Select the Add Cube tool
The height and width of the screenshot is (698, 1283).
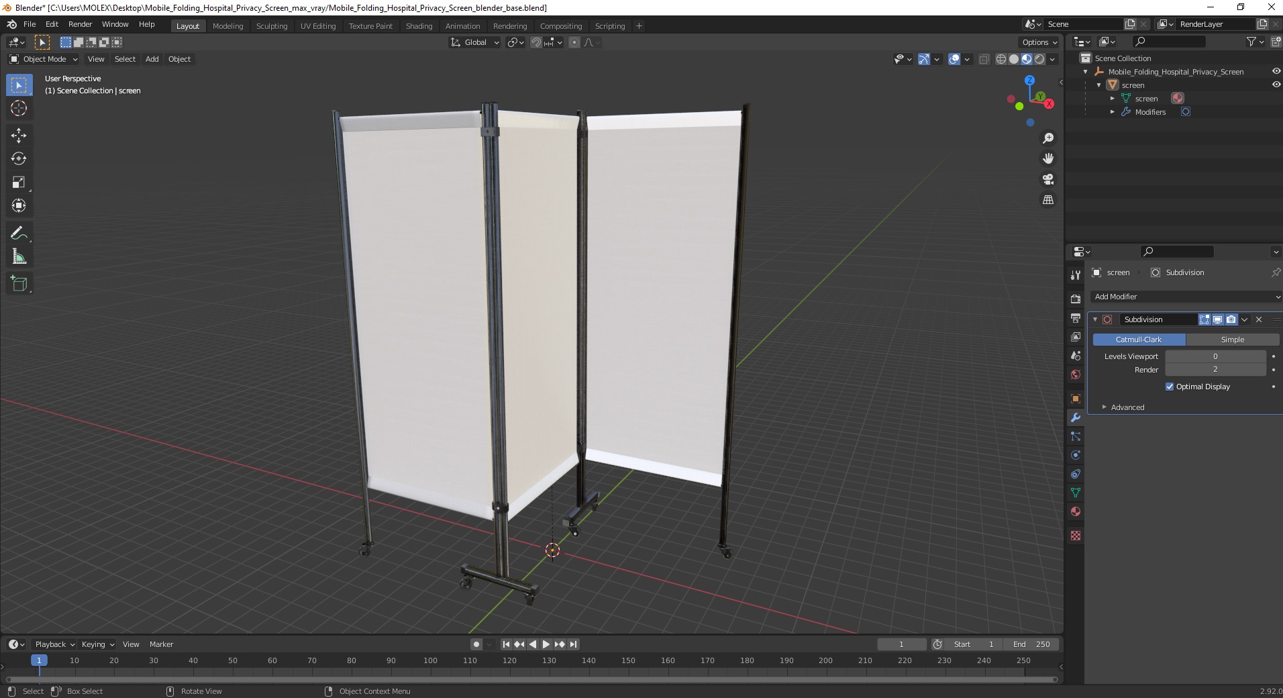pyautogui.click(x=19, y=283)
